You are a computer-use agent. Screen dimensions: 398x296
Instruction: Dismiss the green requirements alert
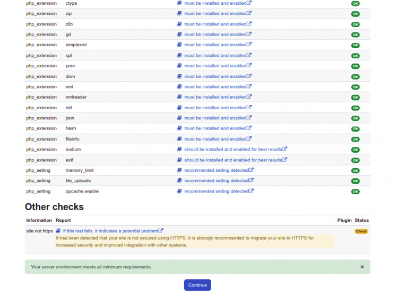tap(362, 267)
